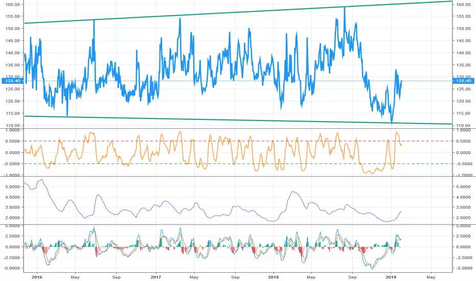Pick the 135.00 label on right price axis

(x=464, y=65)
